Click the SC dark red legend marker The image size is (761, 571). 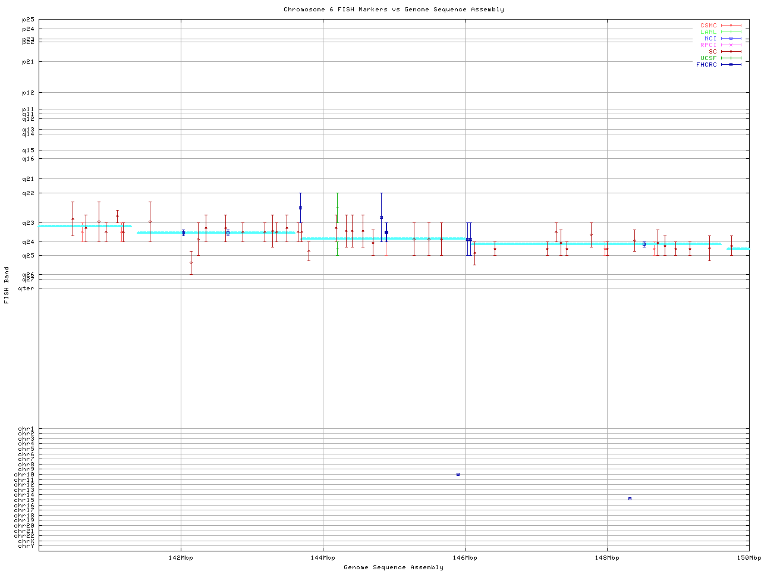[731, 52]
